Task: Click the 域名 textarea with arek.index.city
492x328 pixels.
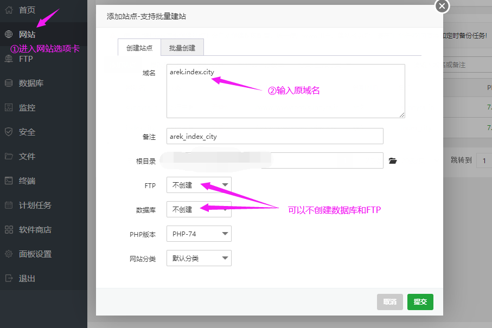Action: pos(286,91)
